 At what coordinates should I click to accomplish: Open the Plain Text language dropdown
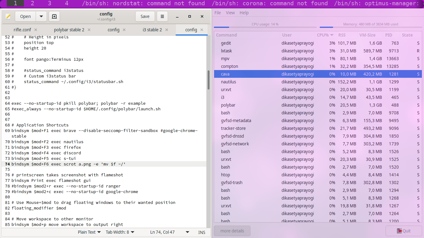tap(89, 232)
